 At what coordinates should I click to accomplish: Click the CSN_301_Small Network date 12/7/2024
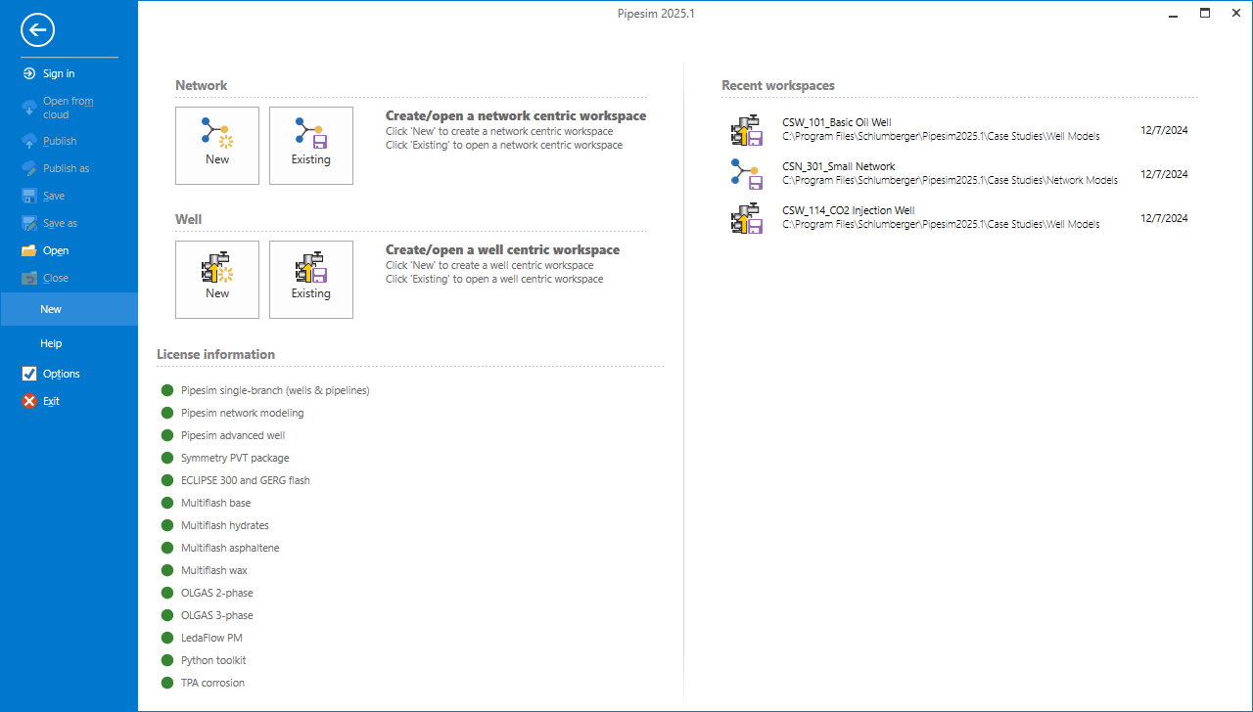(x=1165, y=174)
